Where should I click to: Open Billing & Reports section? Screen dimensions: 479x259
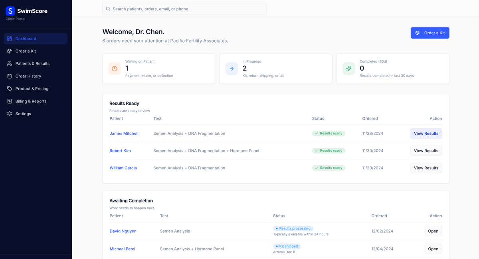[x=36, y=101]
